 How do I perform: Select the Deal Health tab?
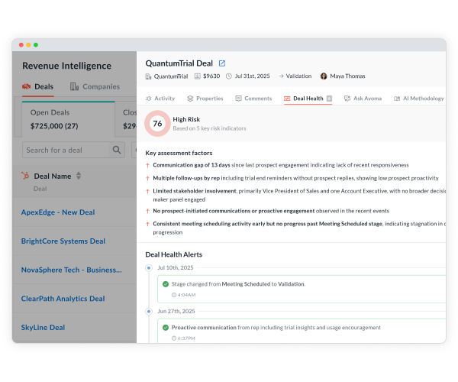coord(308,99)
